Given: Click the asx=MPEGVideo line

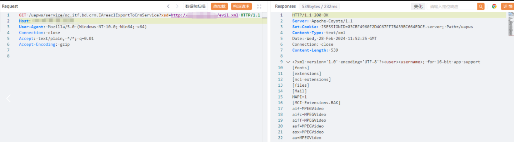Looking at the screenshot, I should click(x=308, y=132).
